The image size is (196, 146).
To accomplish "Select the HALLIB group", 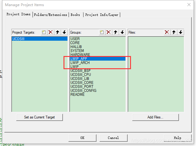I will pos(98,47).
